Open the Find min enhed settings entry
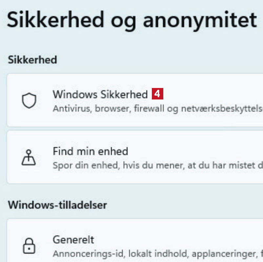The height and width of the screenshot is (262, 263). (x=90, y=151)
